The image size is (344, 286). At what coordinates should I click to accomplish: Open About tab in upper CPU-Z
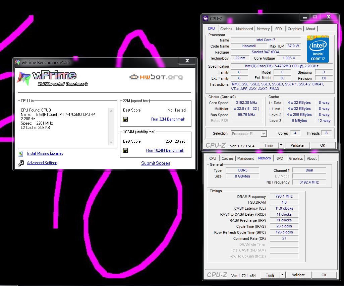310,29
